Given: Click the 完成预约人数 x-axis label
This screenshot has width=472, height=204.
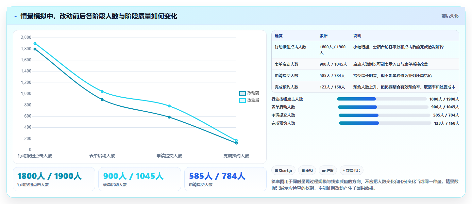Looking at the screenshot, I should pos(236,156).
